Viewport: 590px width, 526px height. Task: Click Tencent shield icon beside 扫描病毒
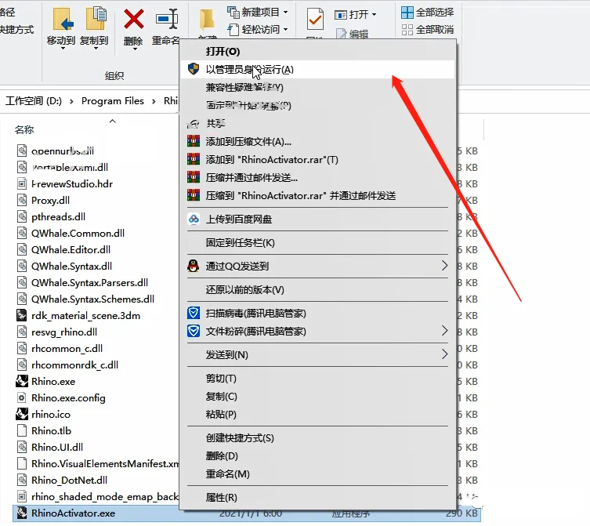click(x=194, y=313)
